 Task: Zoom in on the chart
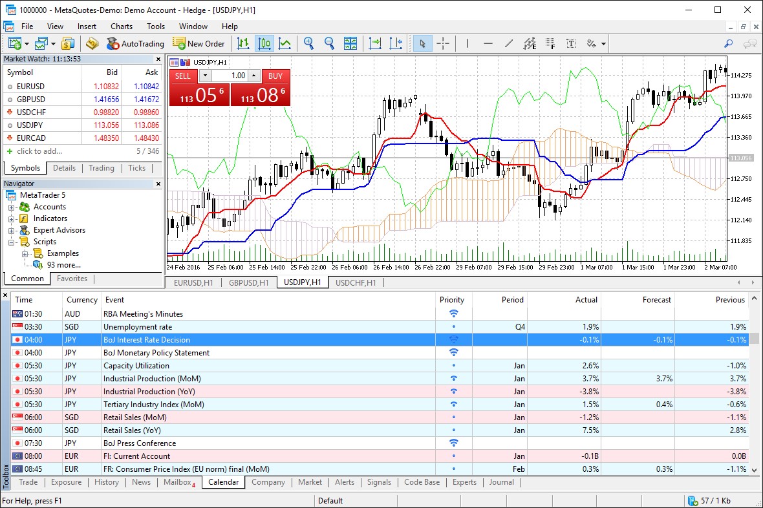click(x=308, y=43)
